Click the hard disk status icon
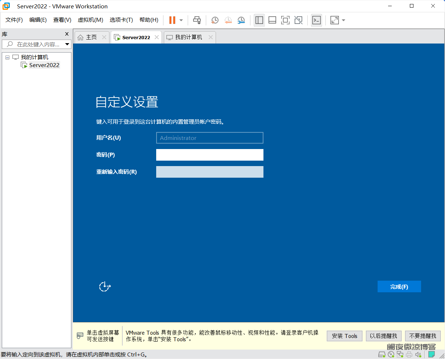The image size is (445, 359). 382,355
